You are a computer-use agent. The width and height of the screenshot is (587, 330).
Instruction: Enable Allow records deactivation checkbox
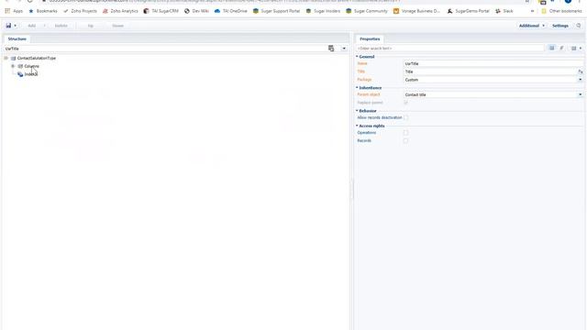[x=405, y=117]
